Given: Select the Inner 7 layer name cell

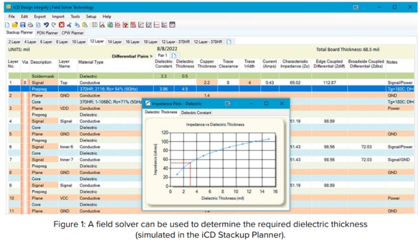Looking at the screenshot, I should (68, 160).
